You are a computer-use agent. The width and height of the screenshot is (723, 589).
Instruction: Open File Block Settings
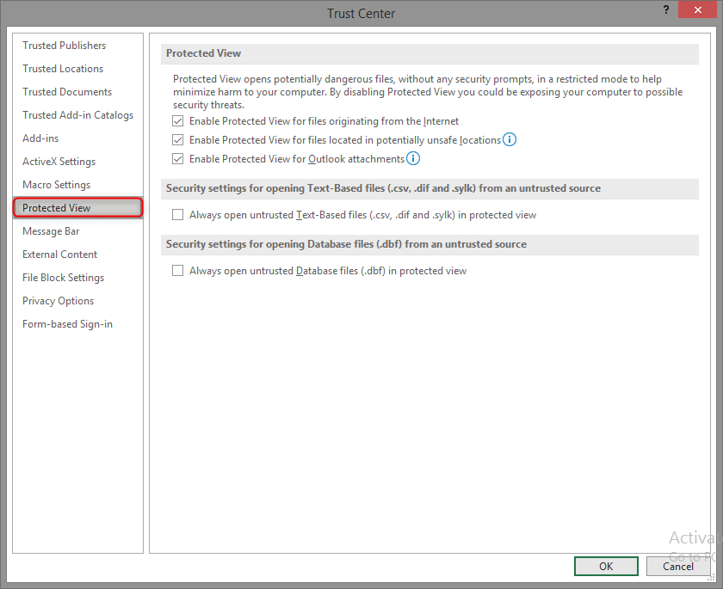coord(63,278)
